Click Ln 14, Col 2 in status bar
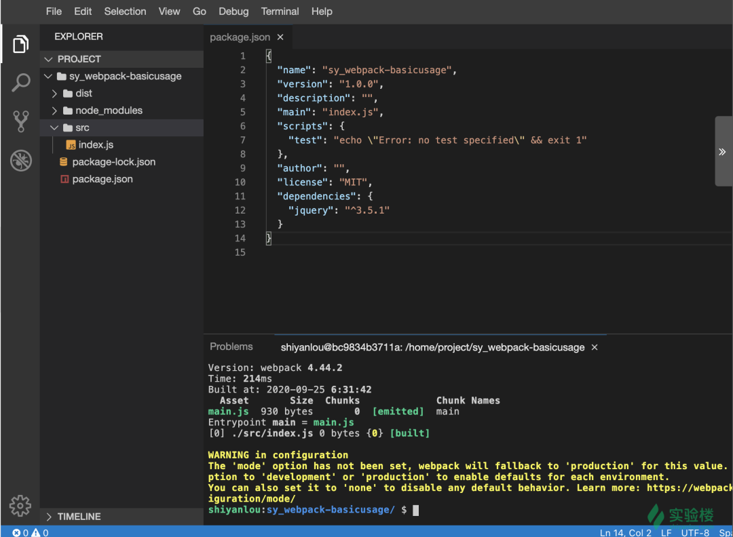The height and width of the screenshot is (537, 733). (x=625, y=532)
